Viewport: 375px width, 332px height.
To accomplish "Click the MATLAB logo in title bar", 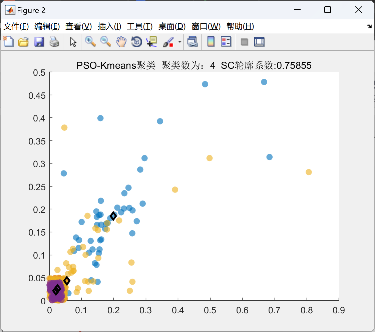I will pos(10,10).
